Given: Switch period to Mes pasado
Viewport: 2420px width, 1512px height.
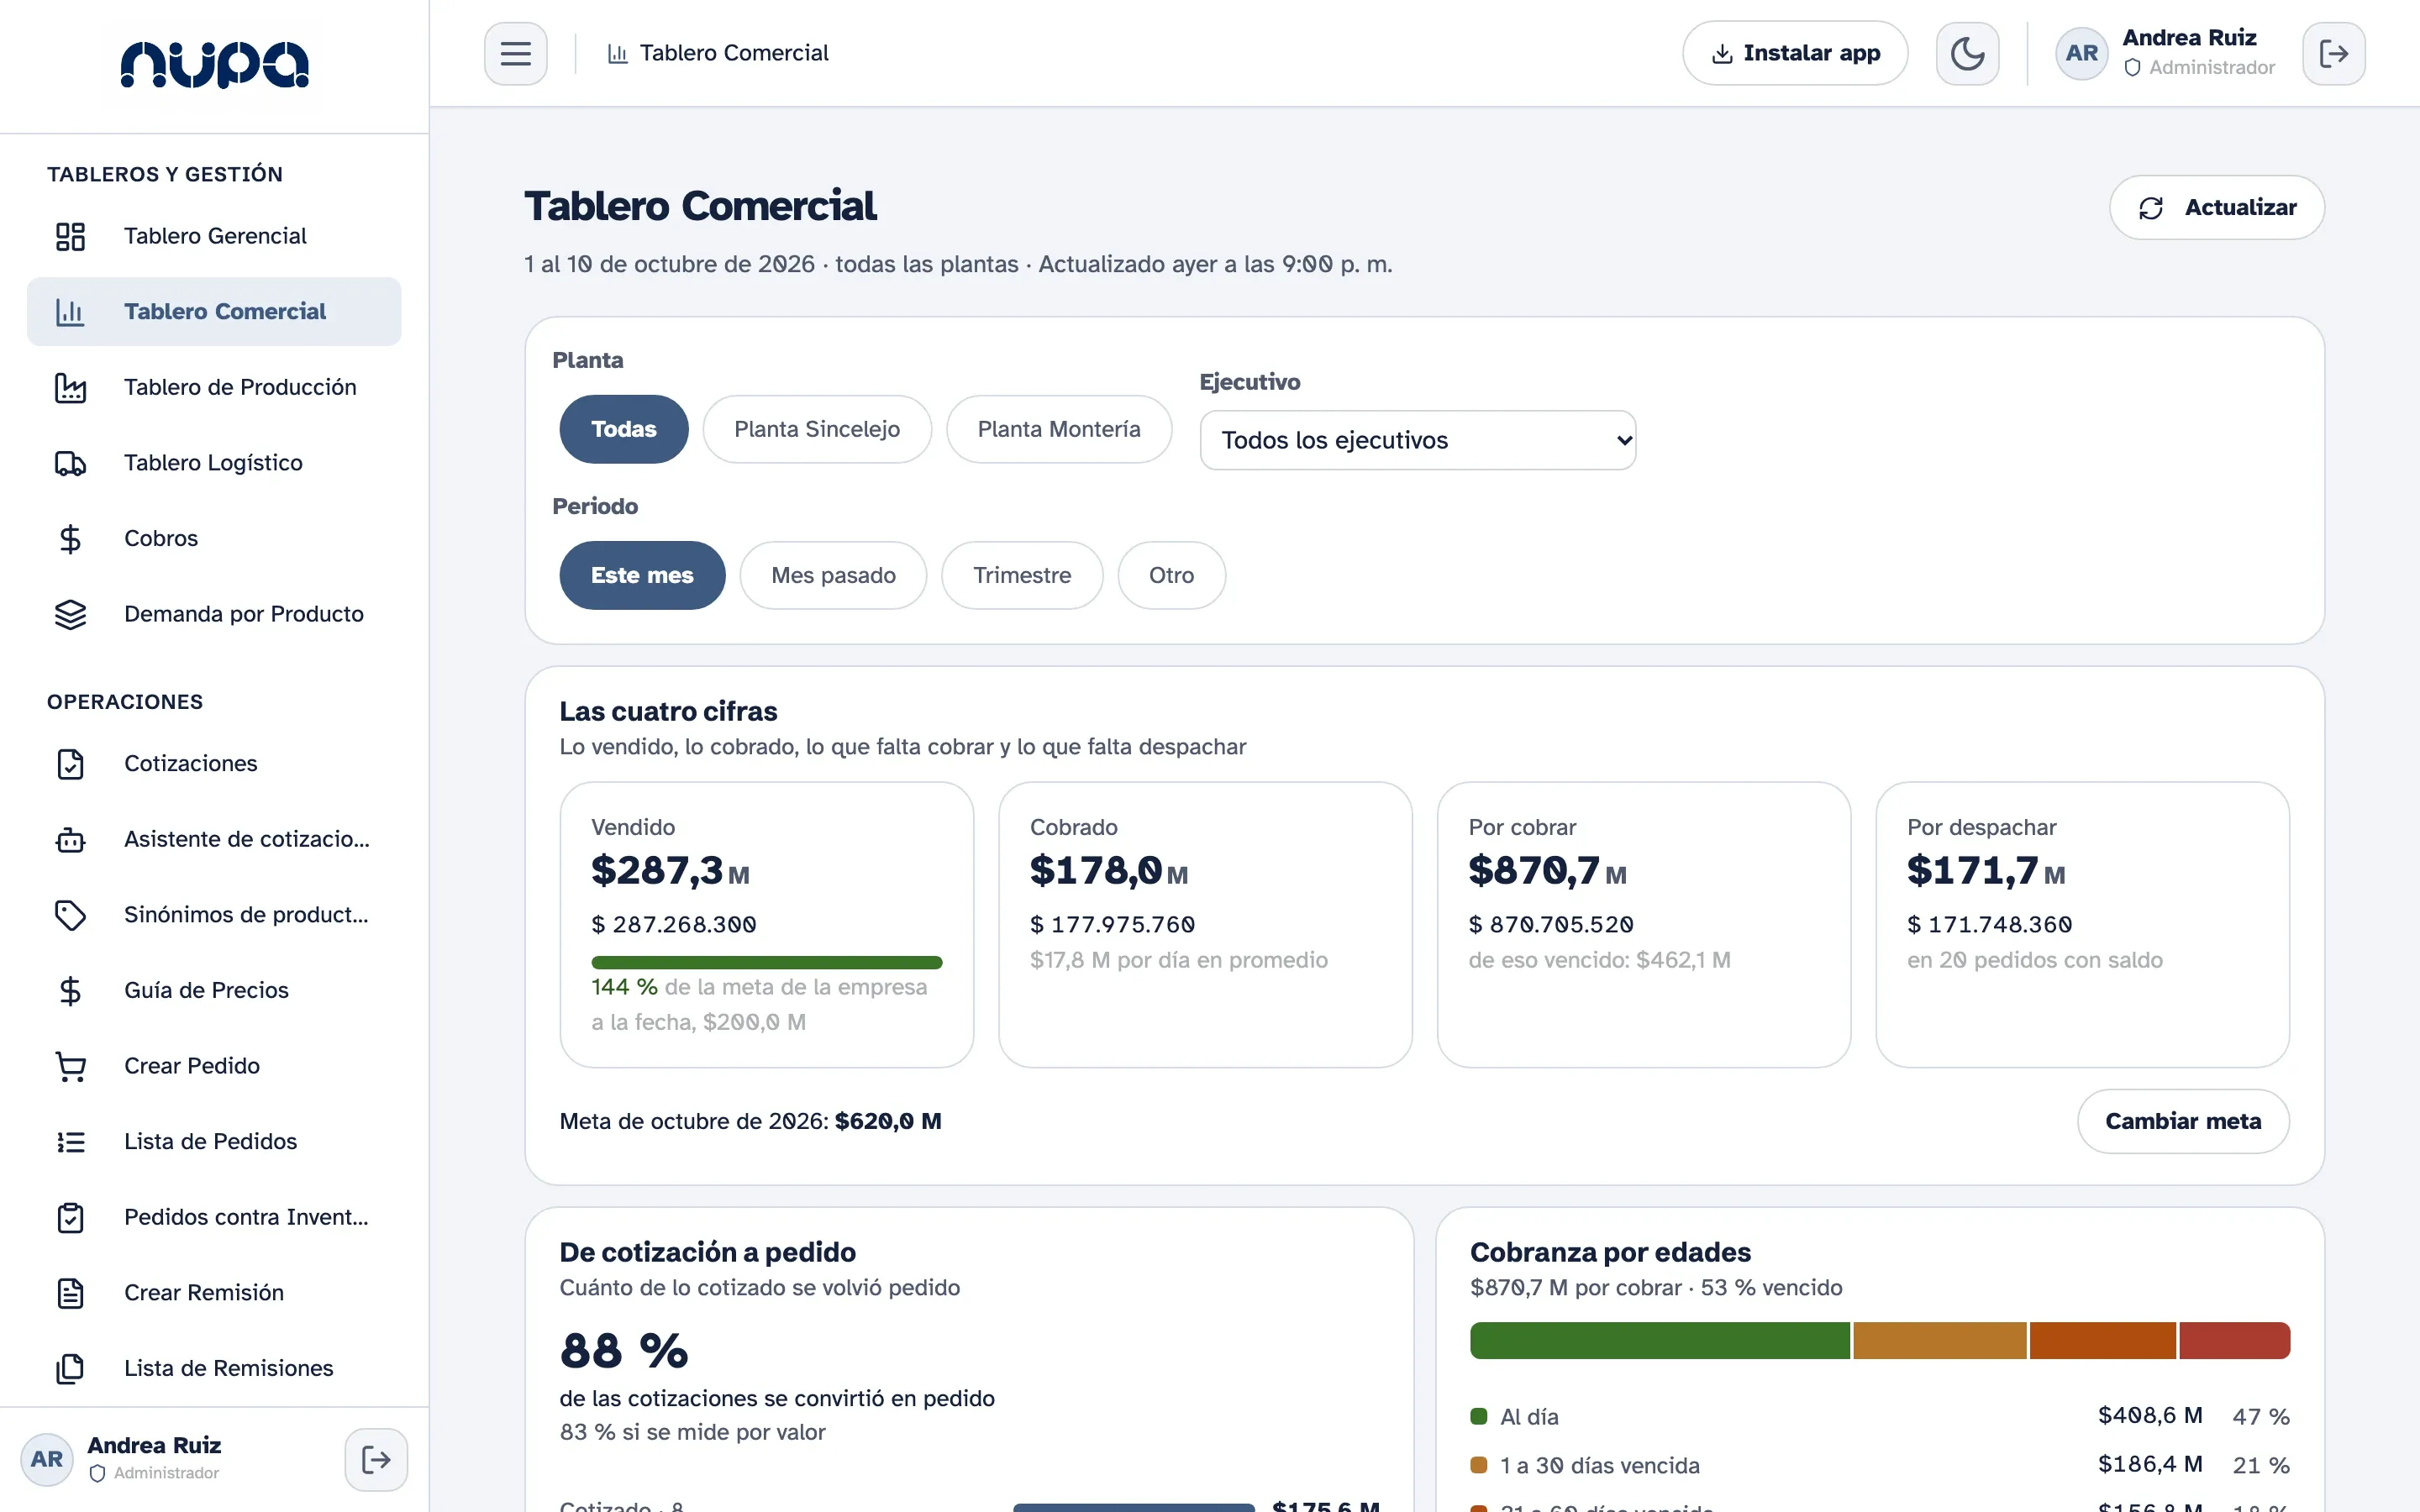Looking at the screenshot, I should coord(833,575).
